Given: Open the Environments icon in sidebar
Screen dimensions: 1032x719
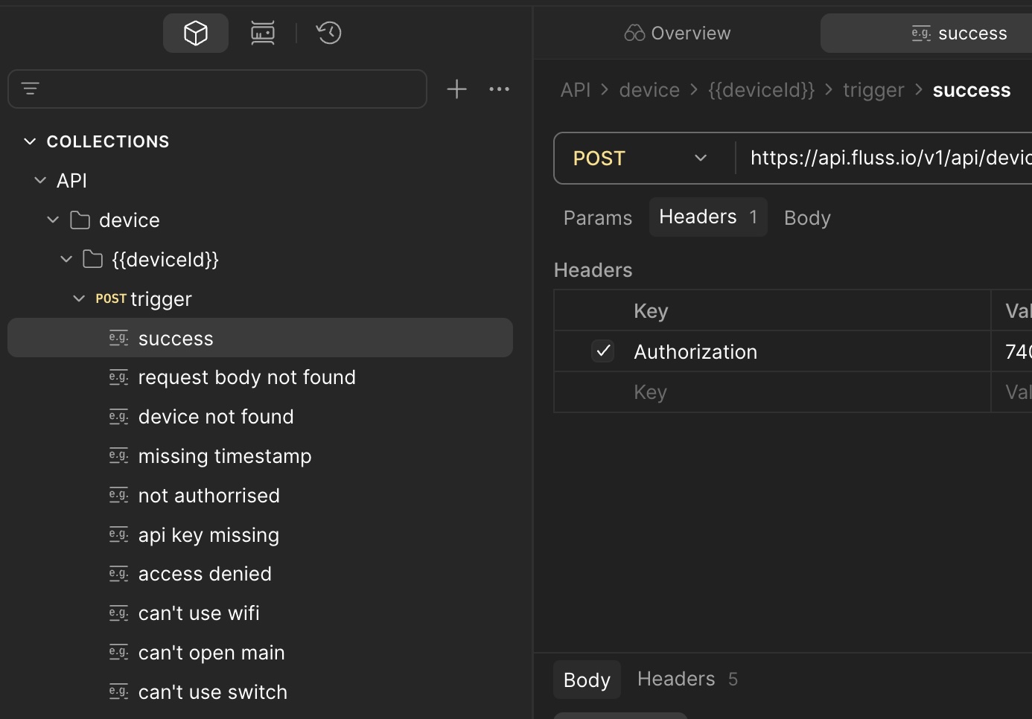Looking at the screenshot, I should point(262,33).
